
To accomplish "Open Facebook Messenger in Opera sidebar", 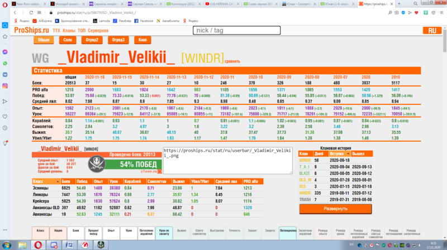I will (5, 52).
